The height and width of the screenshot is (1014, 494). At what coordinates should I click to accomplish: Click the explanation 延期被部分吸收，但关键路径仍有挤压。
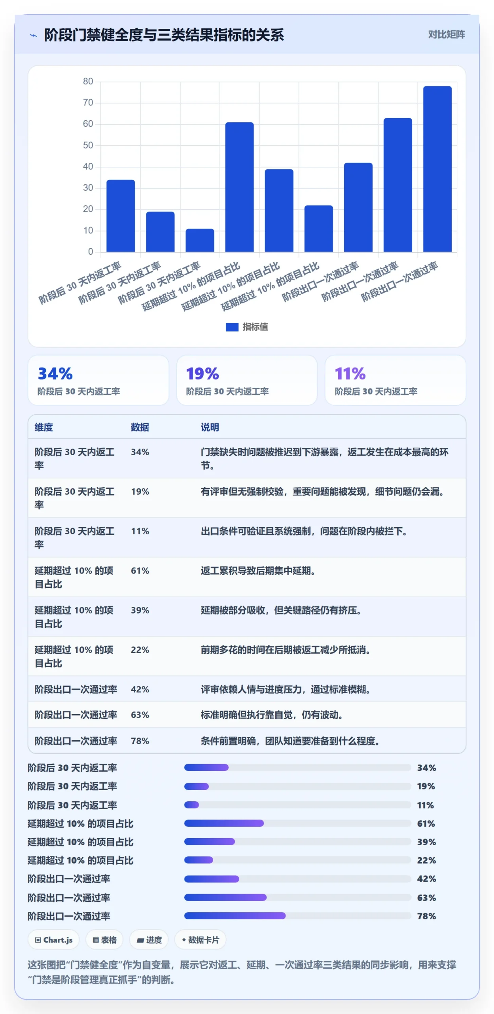281,610
